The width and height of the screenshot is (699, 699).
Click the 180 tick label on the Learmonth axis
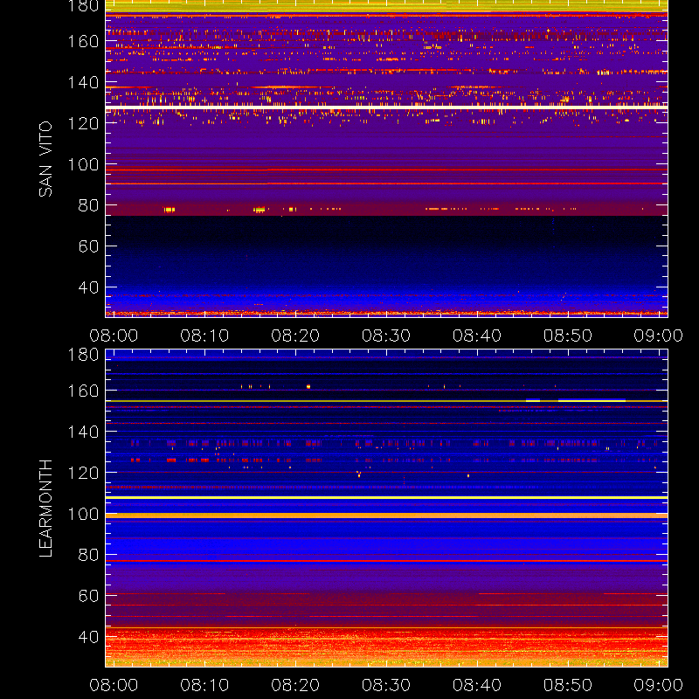83,355
